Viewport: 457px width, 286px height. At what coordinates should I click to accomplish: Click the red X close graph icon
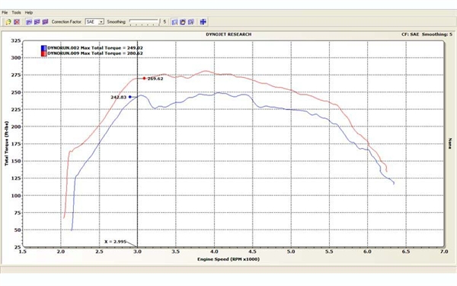17,22
